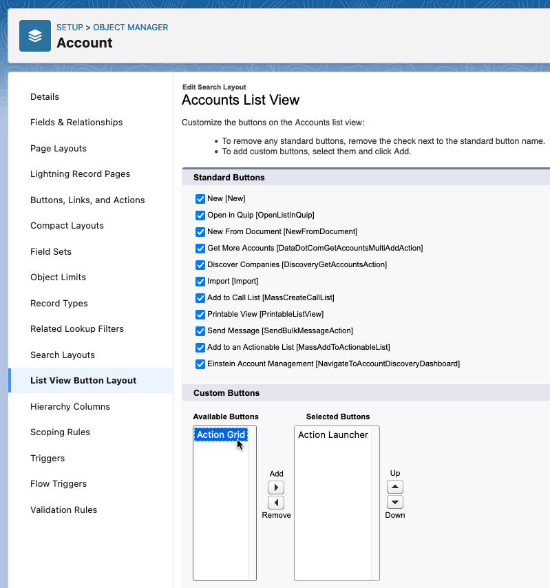Select Action Launcher in Selected Buttons
The height and width of the screenshot is (588, 550).
pos(333,434)
